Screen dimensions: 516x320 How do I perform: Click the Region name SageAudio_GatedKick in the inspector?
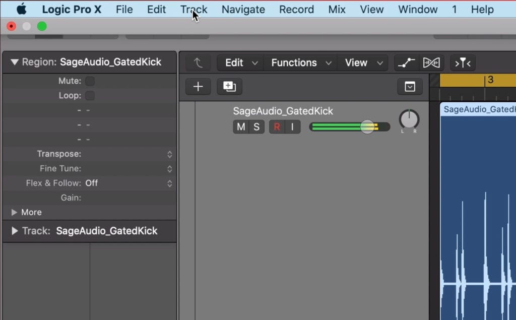coord(110,62)
